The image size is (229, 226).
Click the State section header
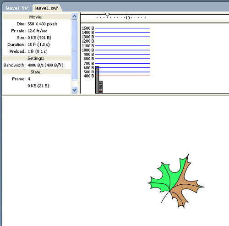point(37,72)
